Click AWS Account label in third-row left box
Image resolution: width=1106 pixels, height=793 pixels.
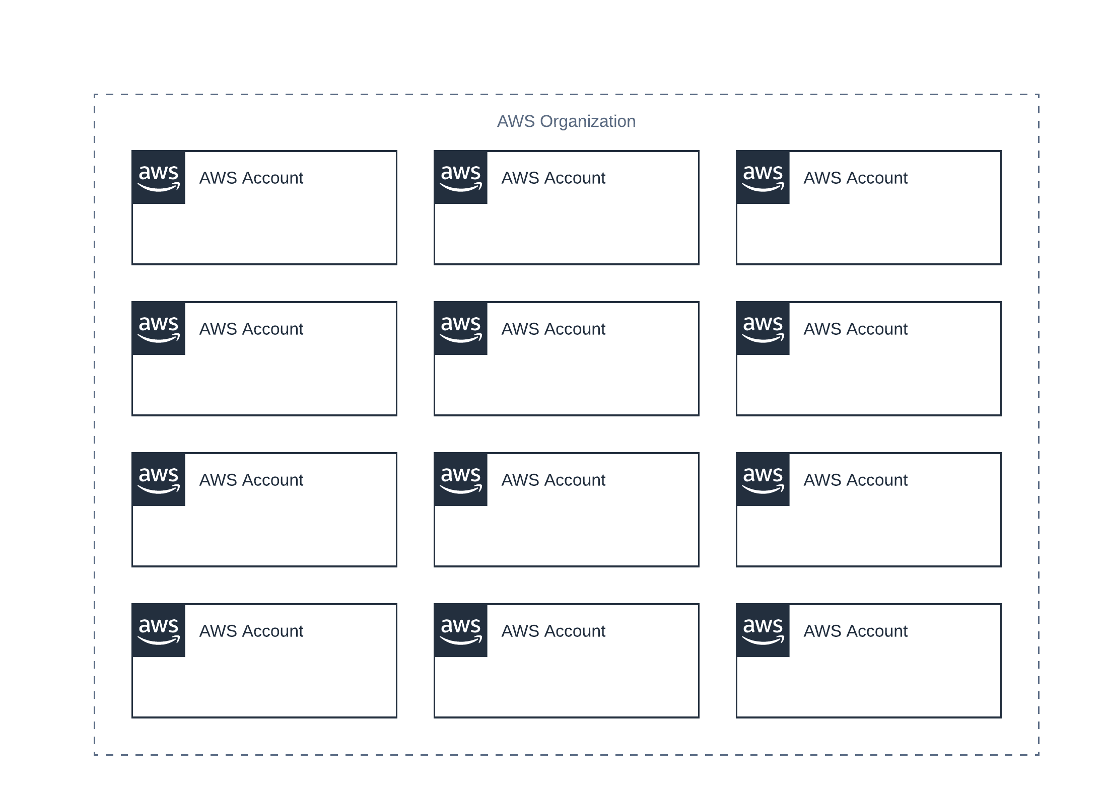click(251, 480)
